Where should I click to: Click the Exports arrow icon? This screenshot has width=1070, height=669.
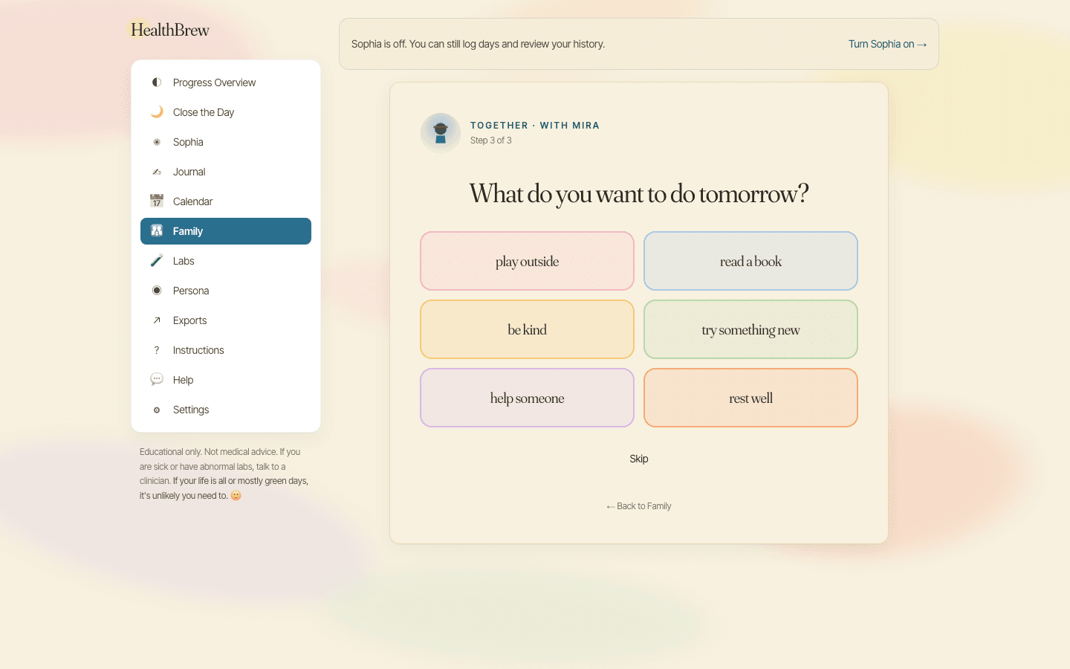tap(157, 320)
